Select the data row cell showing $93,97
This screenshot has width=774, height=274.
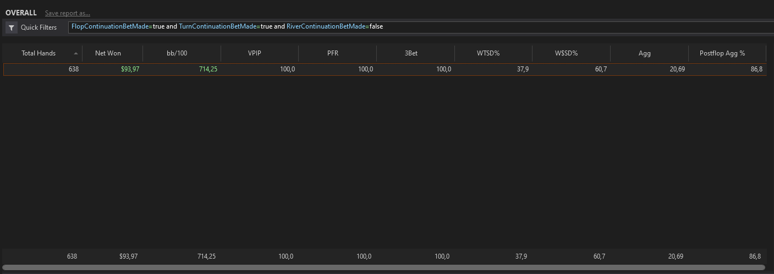click(130, 69)
